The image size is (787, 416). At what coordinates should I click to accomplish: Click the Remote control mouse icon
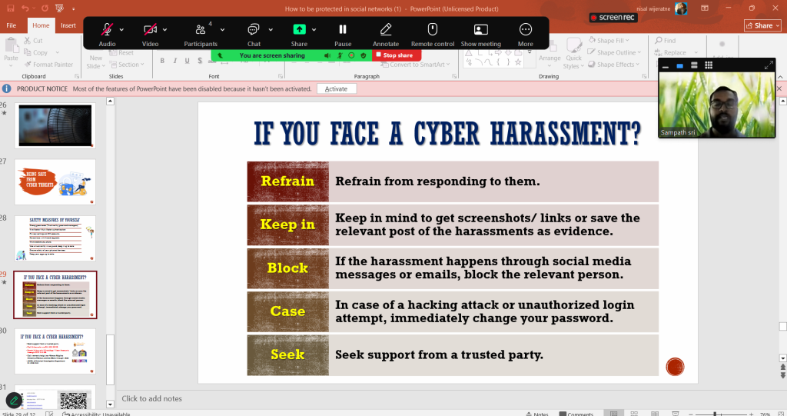pos(432,30)
